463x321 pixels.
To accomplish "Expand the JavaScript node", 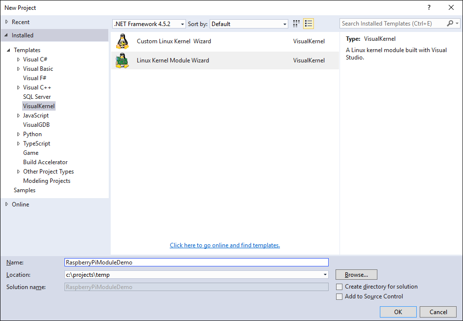I will click(19, 116).
